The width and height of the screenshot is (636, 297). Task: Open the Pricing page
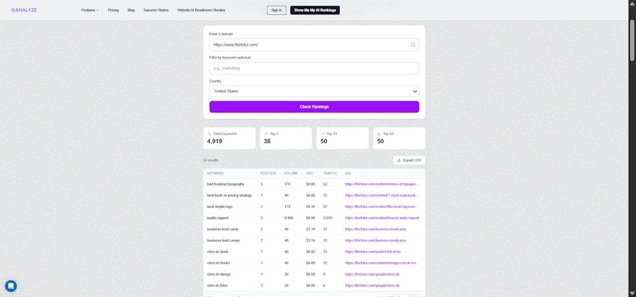tap(113, 10)
